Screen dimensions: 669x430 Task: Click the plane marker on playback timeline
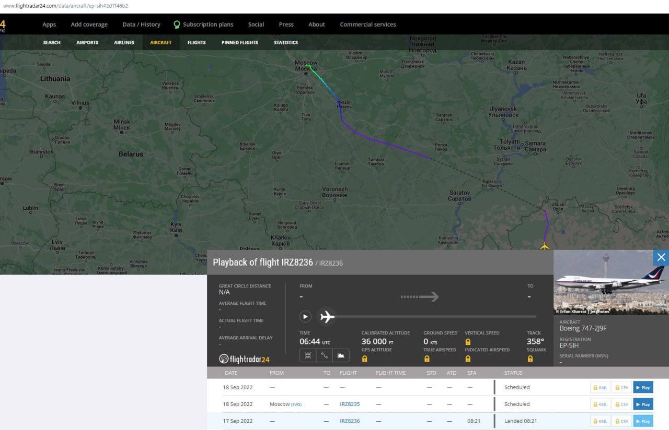pos(327,316)
